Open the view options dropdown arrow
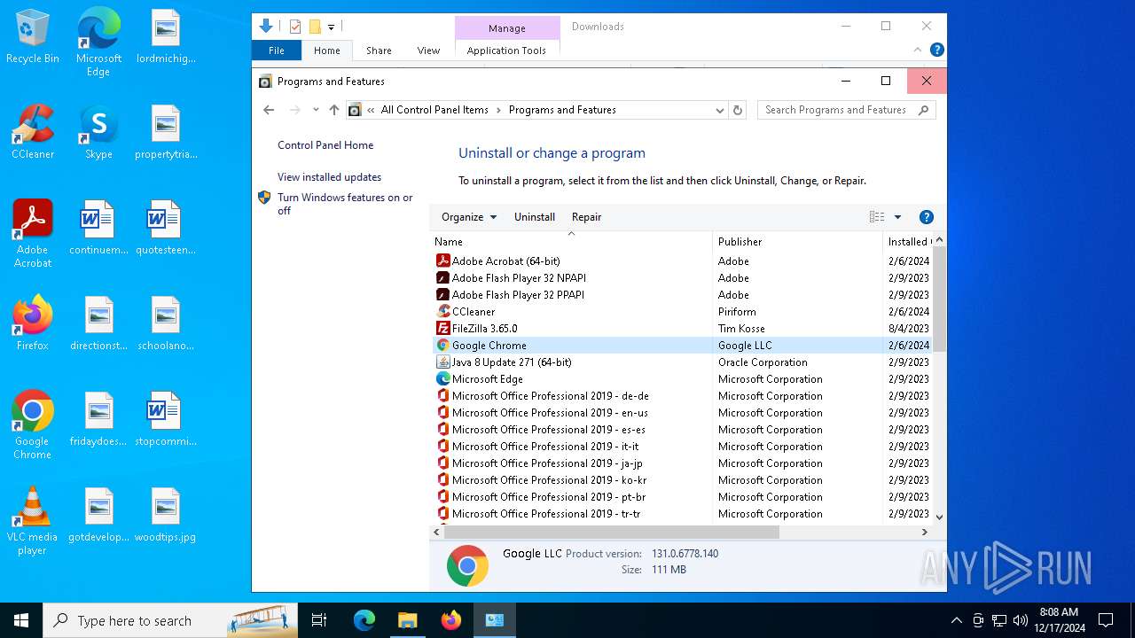The width and height of the screenshot is (1135, 638). click(897, 217)
